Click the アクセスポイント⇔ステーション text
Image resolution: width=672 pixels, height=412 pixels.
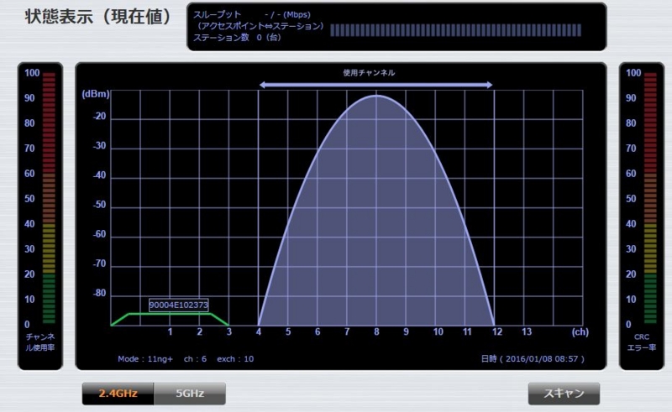click(259, 26)
